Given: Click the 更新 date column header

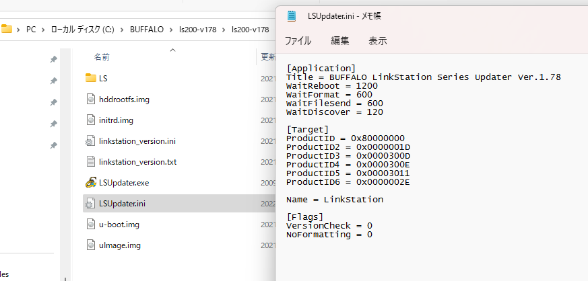Looking at the screenshot, I should point(268,57).
